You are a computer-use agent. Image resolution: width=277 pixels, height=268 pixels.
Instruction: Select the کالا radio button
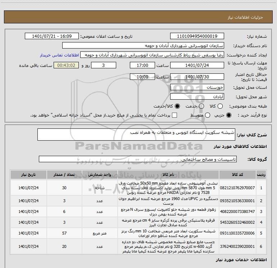[x=220, y=106]
